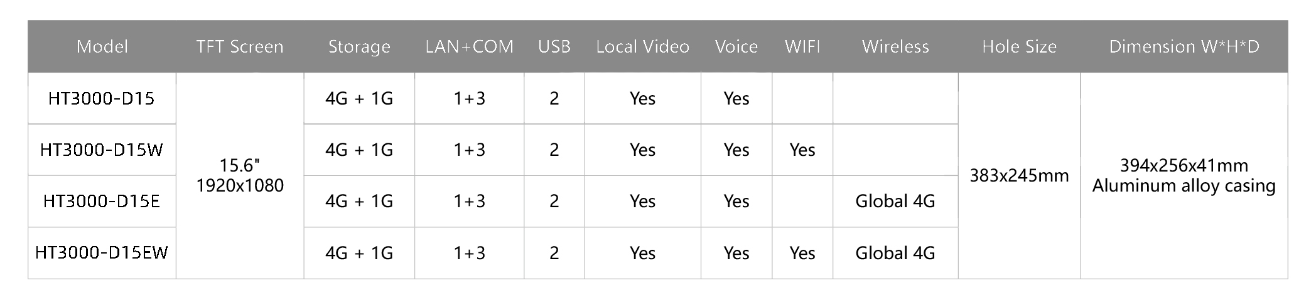Click the 15.6" 1920x1080 screen cell
Viewport: 1316px width, 303px height.
click(240, 175)
